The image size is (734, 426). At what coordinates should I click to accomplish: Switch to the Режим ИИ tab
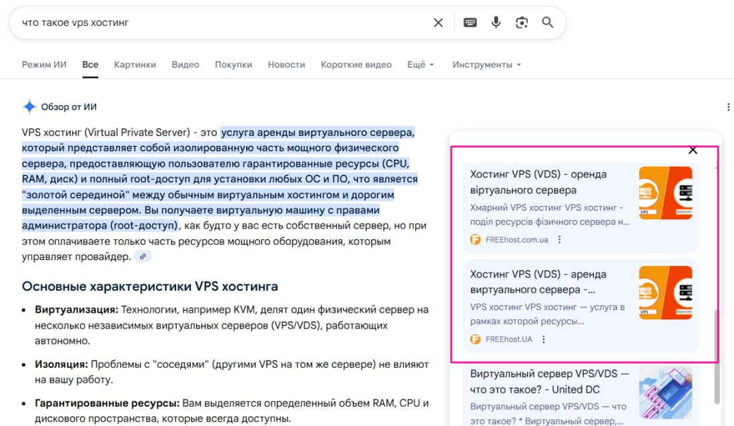[44, 65]
